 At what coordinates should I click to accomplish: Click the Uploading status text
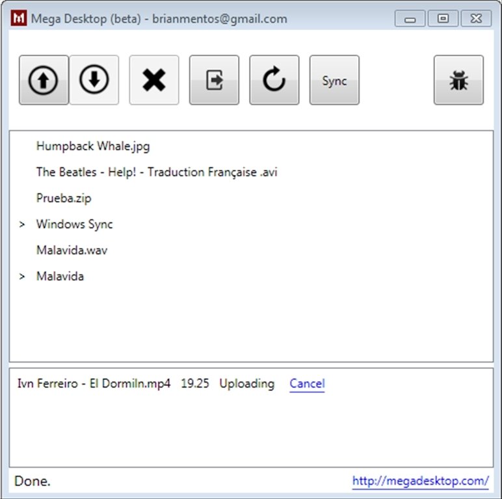point(247,384)
